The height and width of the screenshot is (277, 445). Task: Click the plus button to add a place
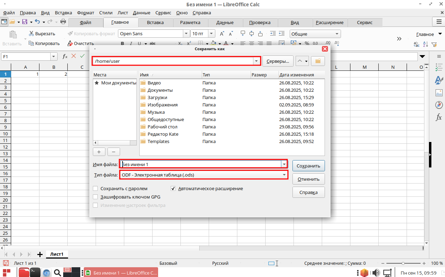99,152
